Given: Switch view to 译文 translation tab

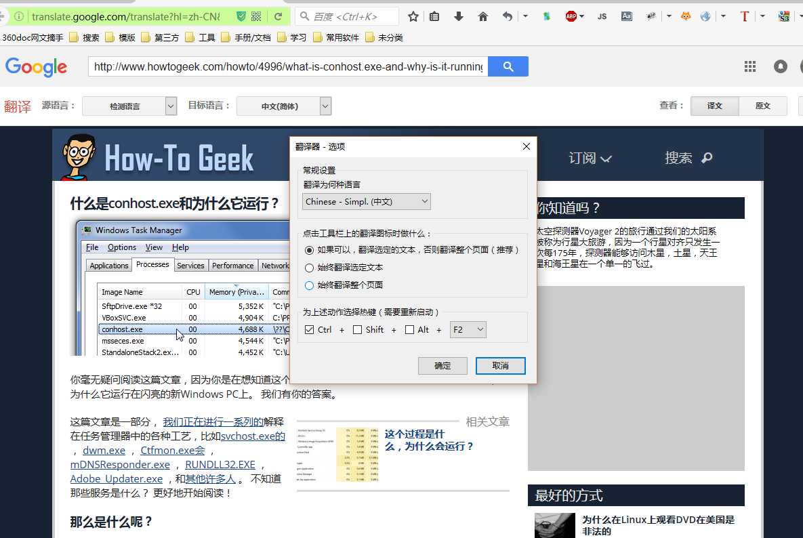Looking at the screenshot, I should (715, 106).
